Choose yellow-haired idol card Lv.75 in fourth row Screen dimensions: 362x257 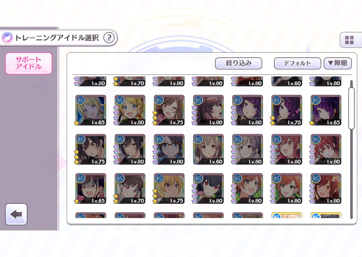(169, 189)
